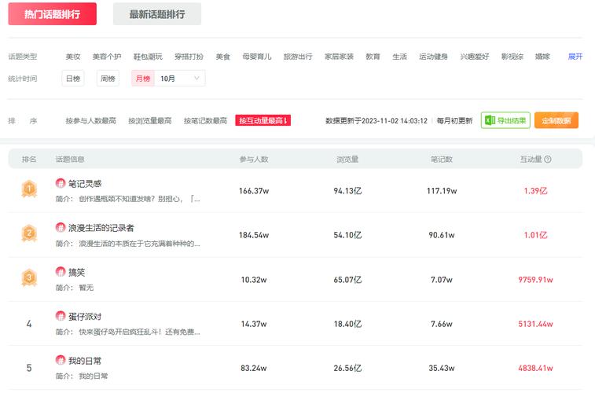Open the 10月 month dropdown

click(180, 79)
